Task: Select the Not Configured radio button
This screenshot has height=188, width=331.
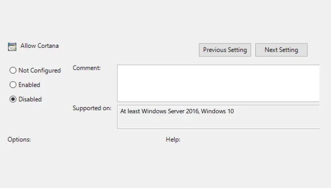Action: tap(13, 70)
